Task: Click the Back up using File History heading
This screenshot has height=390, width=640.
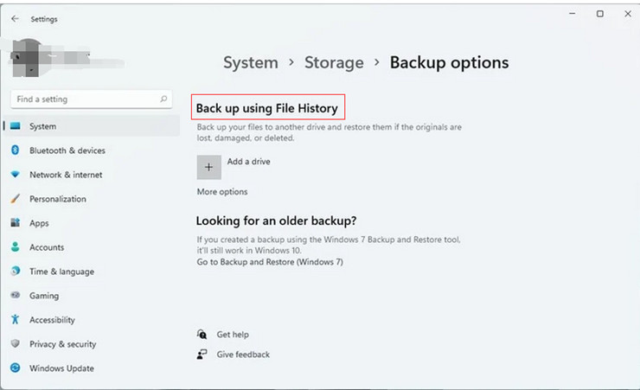Action: [267, 108]
